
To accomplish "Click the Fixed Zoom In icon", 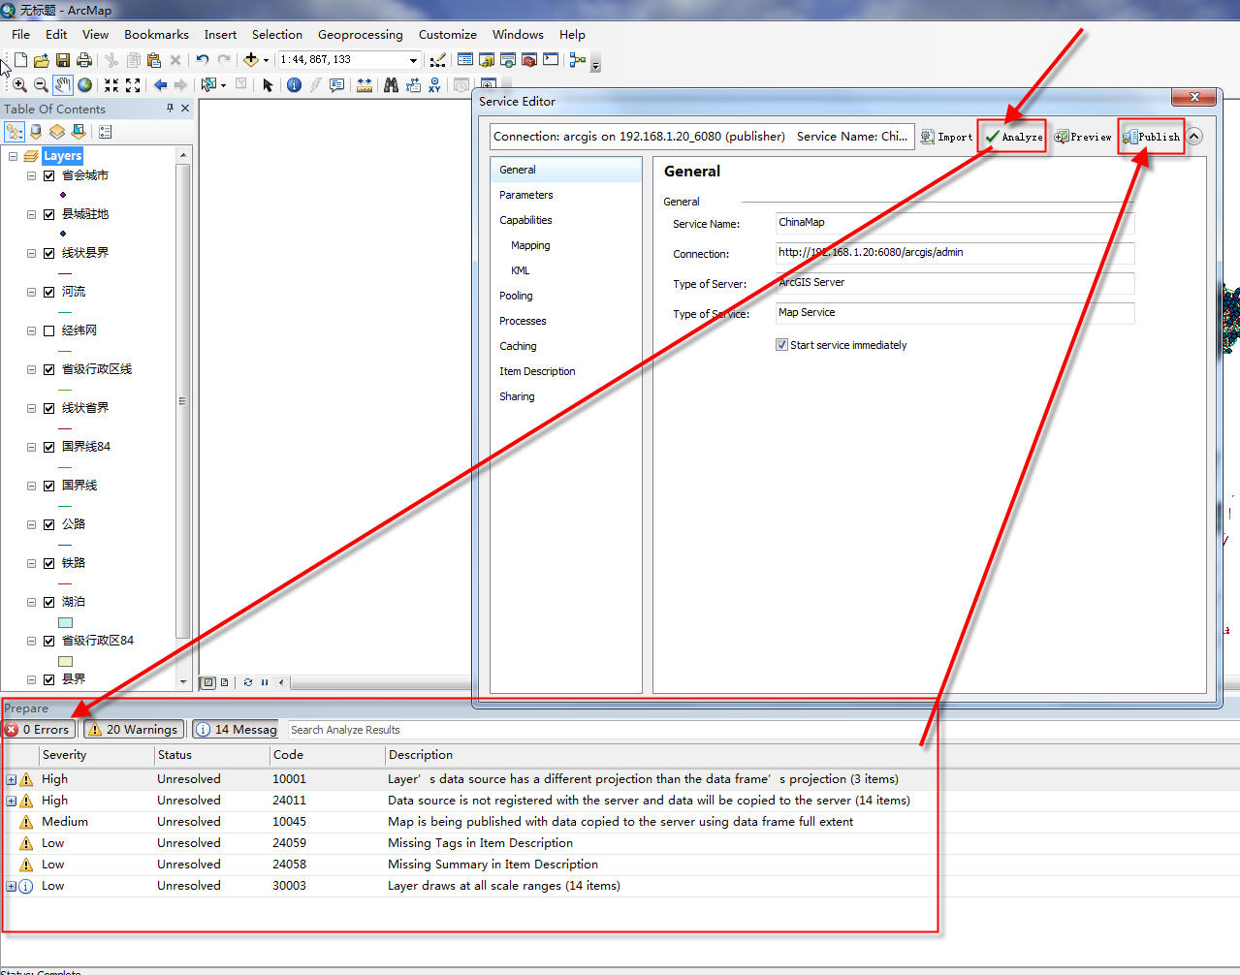I will pyautogui.click(x=111, y=85).
